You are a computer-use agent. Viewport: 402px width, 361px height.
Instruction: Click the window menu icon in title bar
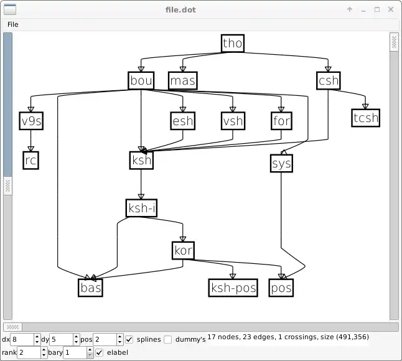point(10,9)
